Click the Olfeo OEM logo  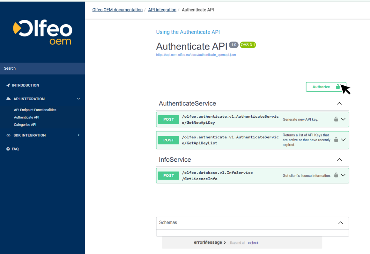[x=42, y=32]
